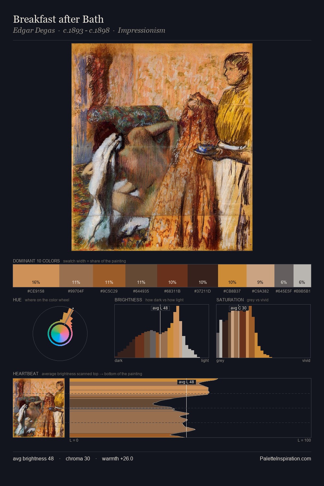Click the #B9B5B1 light grey swatch
The width and height of the screenshot is (324, 486).
coord(302,276)
